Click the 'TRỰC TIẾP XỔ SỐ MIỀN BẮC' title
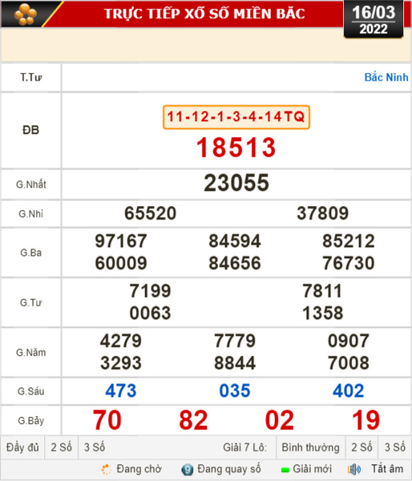This screenshot has width=412, height=481. point(204,14)
